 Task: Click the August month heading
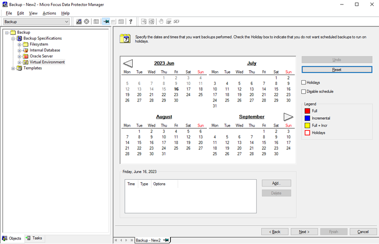[x=164, y=117]
